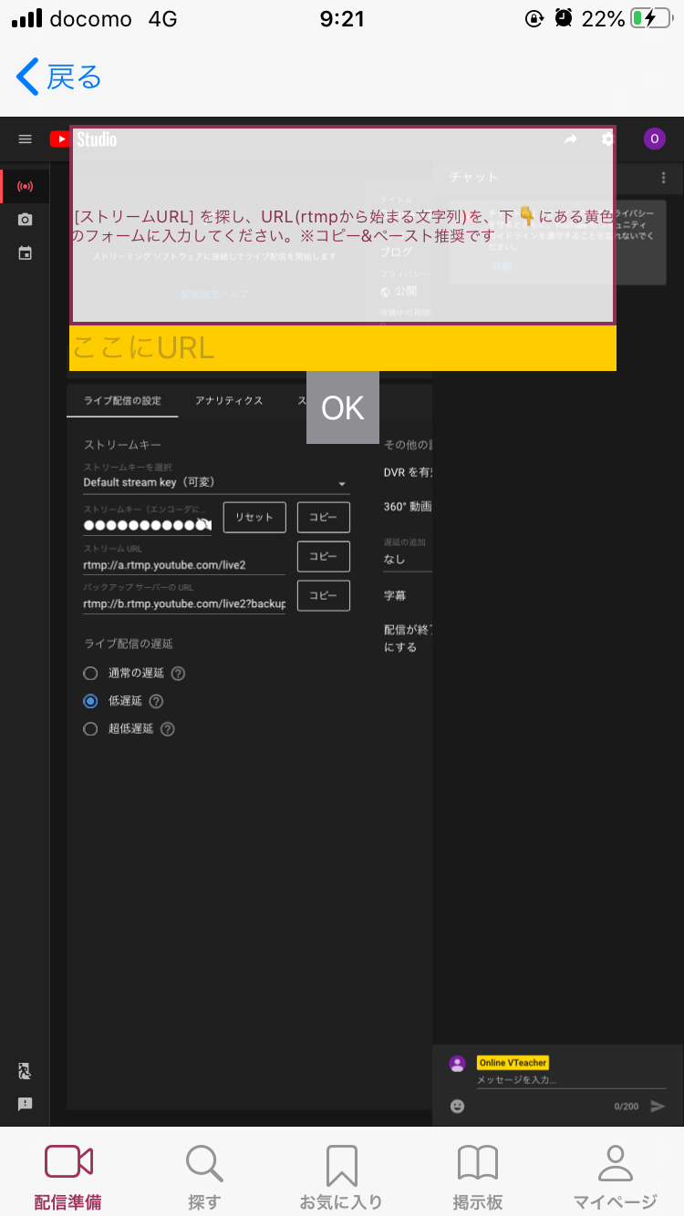Open the calendar schedule icon in sidebar
Image resolution: width=684 pixels, height=1216 pixels.
26,252
